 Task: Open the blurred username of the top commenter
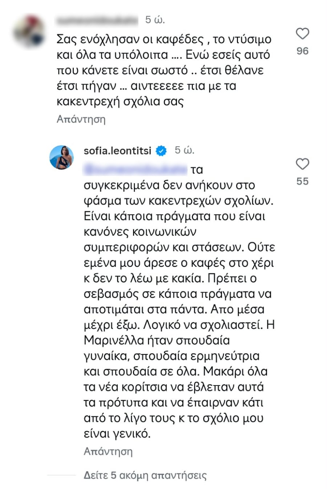pyautogui.click(x=97, y=21)
